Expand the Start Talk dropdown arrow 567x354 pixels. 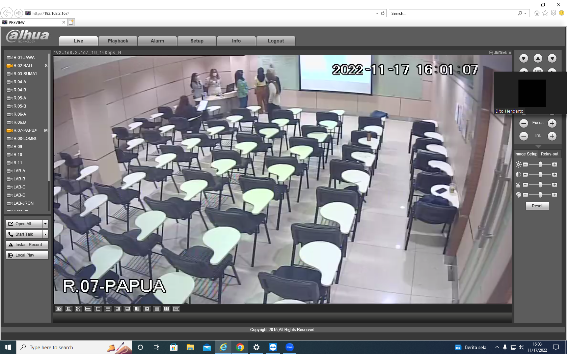(46, 234)
